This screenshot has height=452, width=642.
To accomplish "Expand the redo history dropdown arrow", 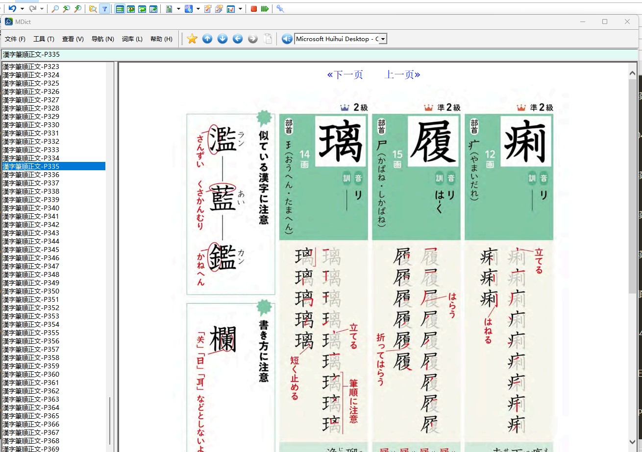I will (x=42, y=9).
